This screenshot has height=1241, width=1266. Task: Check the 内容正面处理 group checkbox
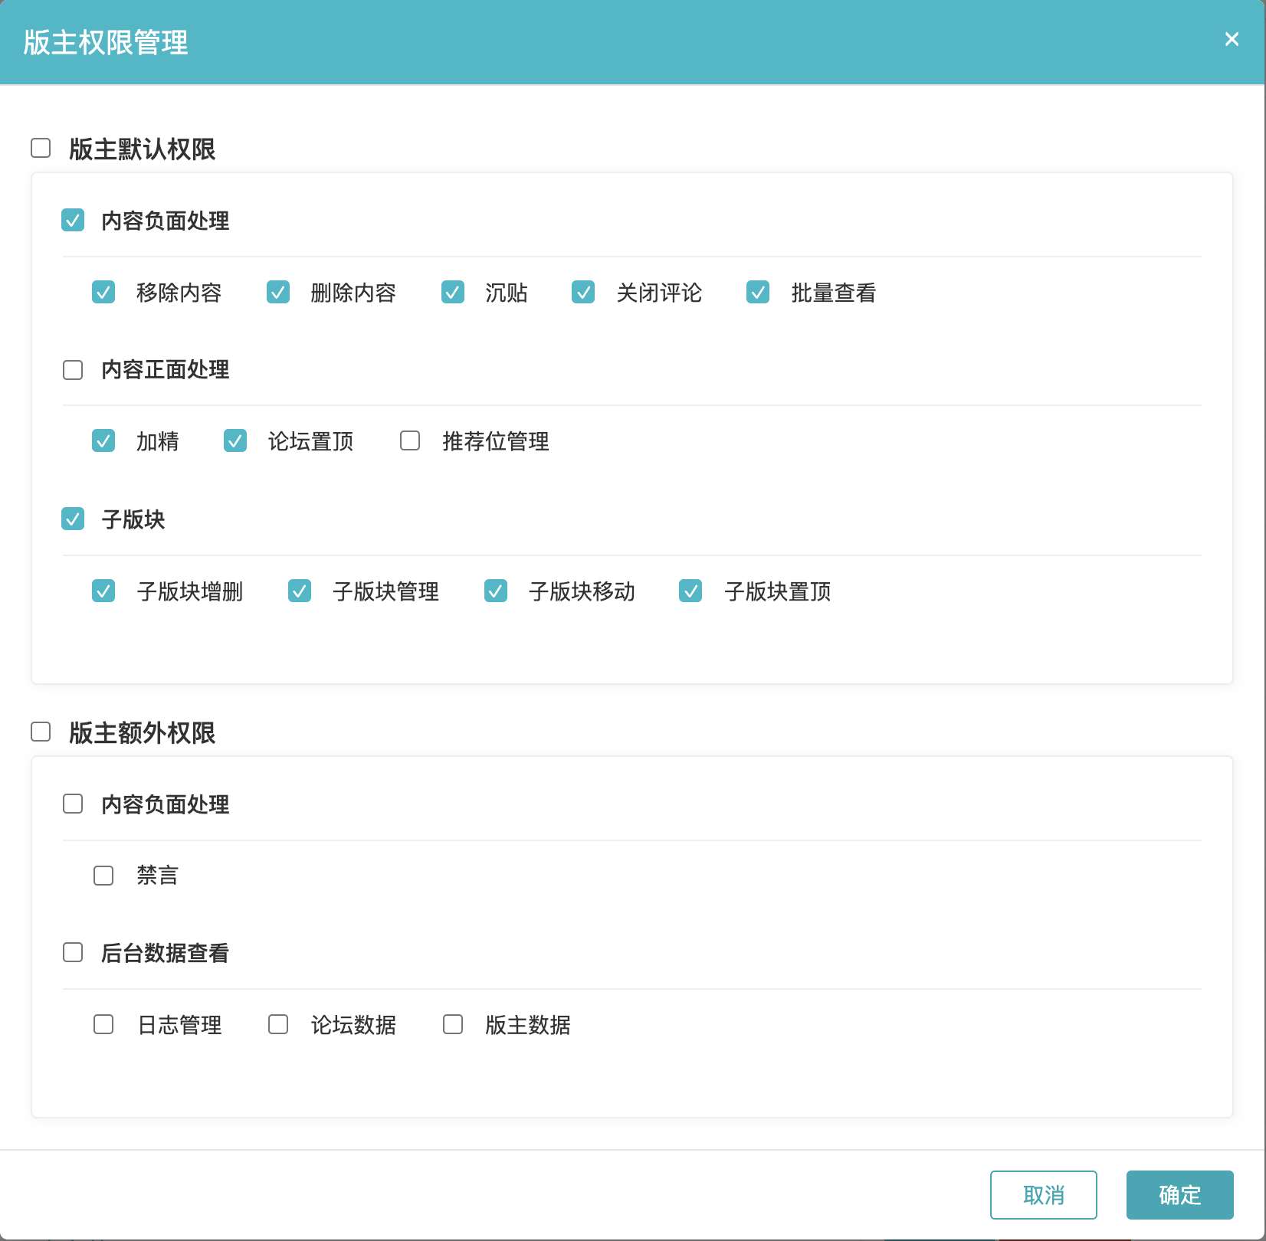73,370
